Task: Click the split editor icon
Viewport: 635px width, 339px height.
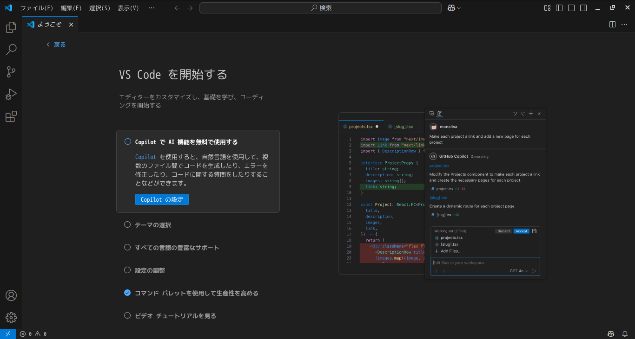Action: pos(612,25)
